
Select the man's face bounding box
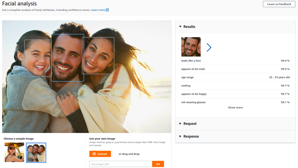pos(68,58)
